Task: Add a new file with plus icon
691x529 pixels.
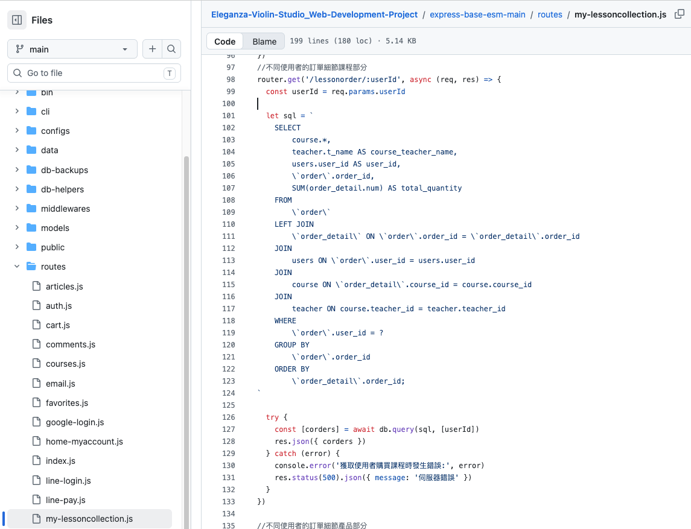Action: pyautogui.click(x=153, y=49)
